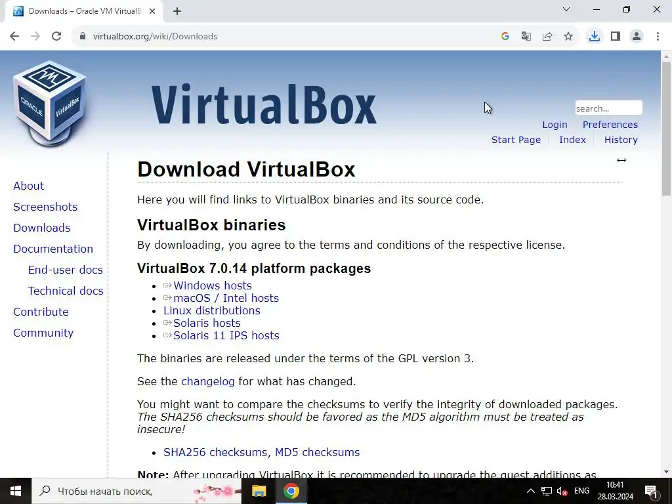Close the Downloads – Oracle VM VirtualBox tab
The height and width of the screenshot is (504, 672).
coord(152,12)
